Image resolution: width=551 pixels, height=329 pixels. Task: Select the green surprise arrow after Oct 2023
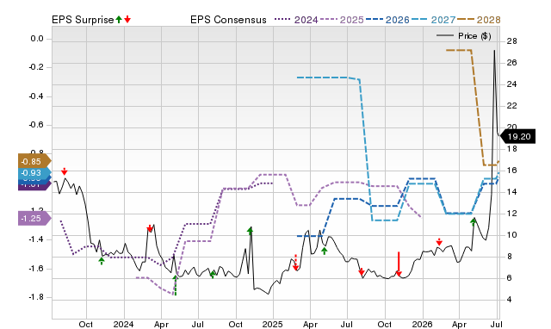point(102,261)
